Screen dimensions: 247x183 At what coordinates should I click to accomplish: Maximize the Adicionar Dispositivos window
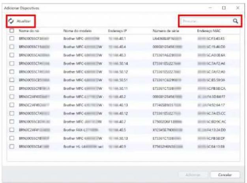click(x=224, y=8)
